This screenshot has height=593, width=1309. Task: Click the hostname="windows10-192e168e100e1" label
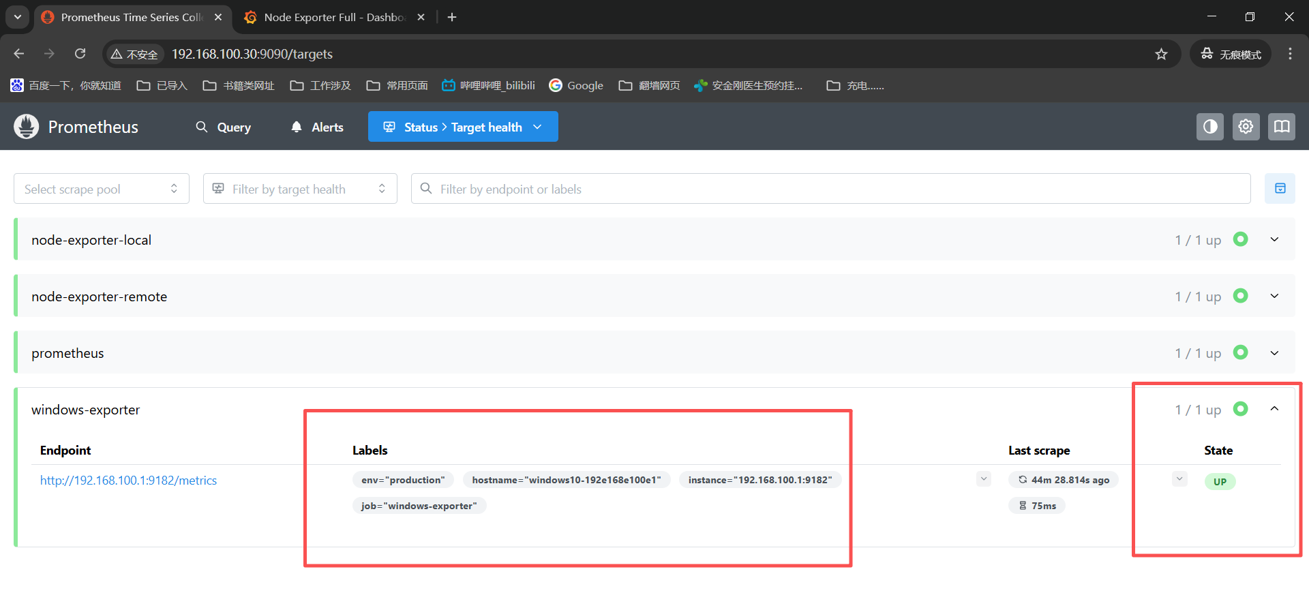point(567,480)
